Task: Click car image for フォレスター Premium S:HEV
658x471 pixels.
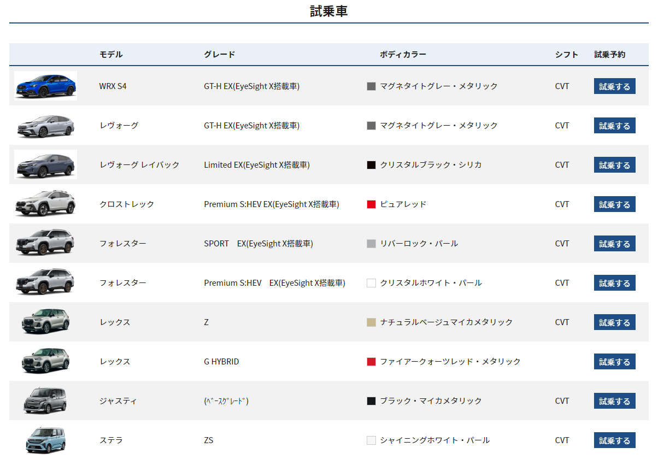Action: [x=45, y=282]
